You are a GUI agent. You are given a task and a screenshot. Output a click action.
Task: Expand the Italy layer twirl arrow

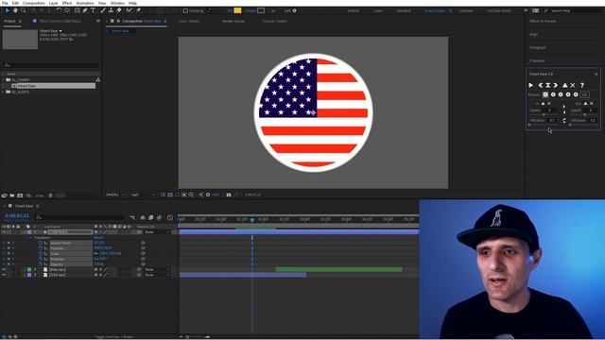(25, 269)
